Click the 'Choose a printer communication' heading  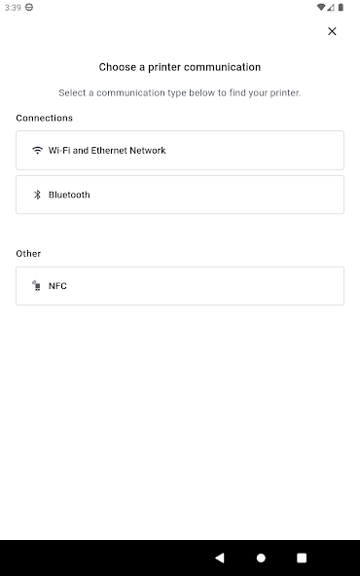pyautogui.click(x=180, y=67)
